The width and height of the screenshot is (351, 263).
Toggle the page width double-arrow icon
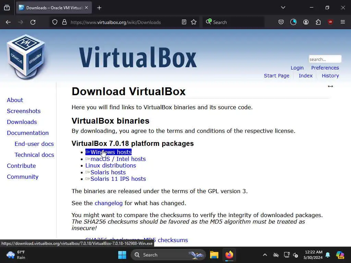pos(330,86)
